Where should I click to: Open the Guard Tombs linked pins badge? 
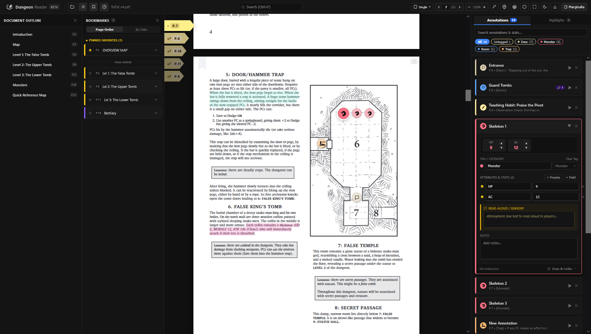(x=560, y=88)
